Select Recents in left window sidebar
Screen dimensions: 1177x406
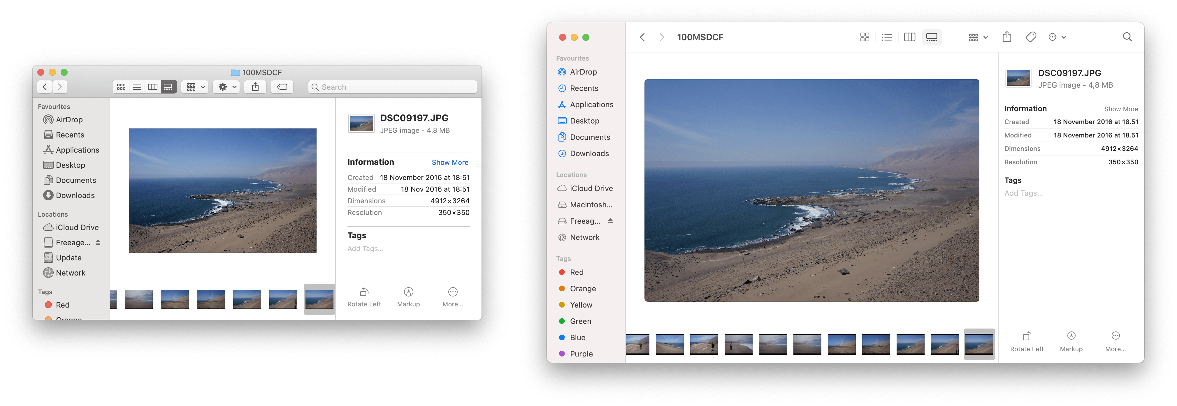tap(64, 135)
